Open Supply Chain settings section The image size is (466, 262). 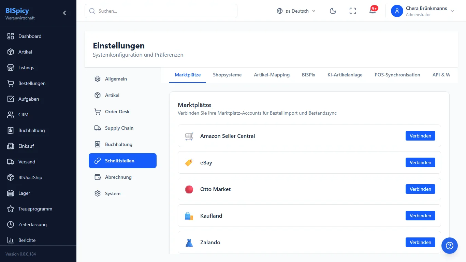122,128
